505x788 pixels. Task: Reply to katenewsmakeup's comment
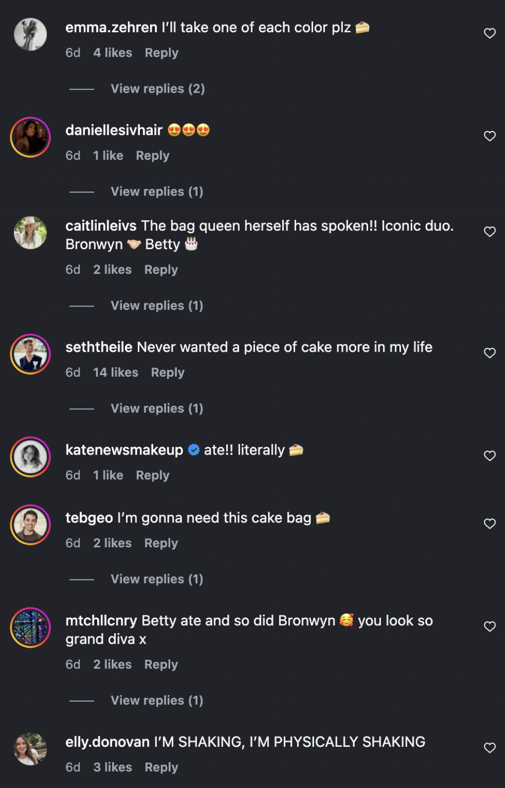coord(153,475)
